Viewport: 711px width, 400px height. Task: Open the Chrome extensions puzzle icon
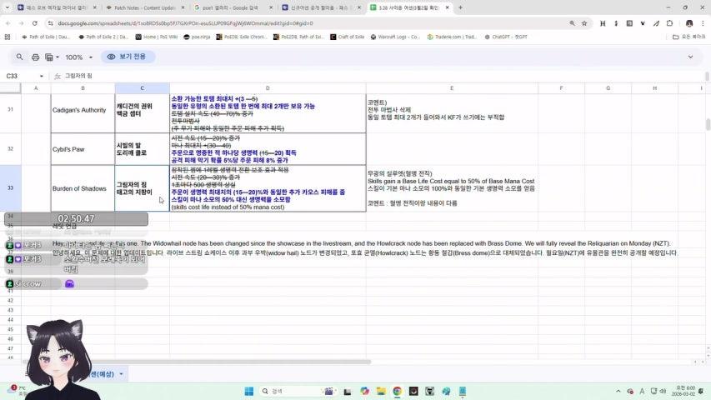click(669, 23)
